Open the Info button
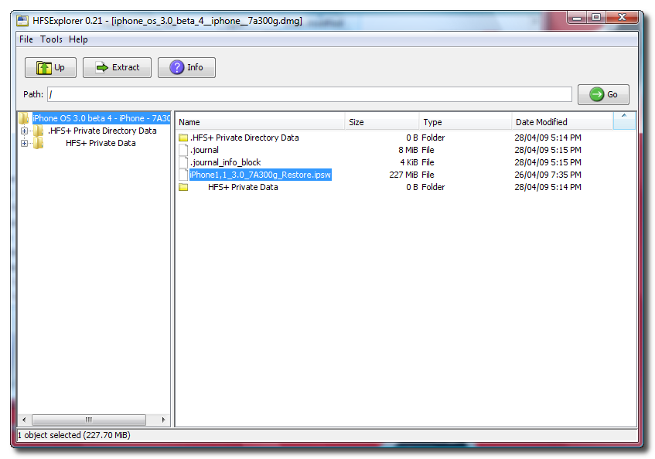The width and height of the screenshot is (655, 459). (186, 67)
